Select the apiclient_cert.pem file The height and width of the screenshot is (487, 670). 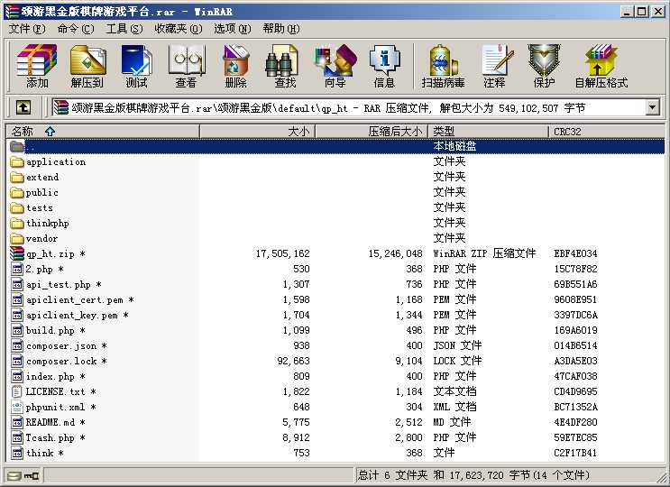coord(74,300)
